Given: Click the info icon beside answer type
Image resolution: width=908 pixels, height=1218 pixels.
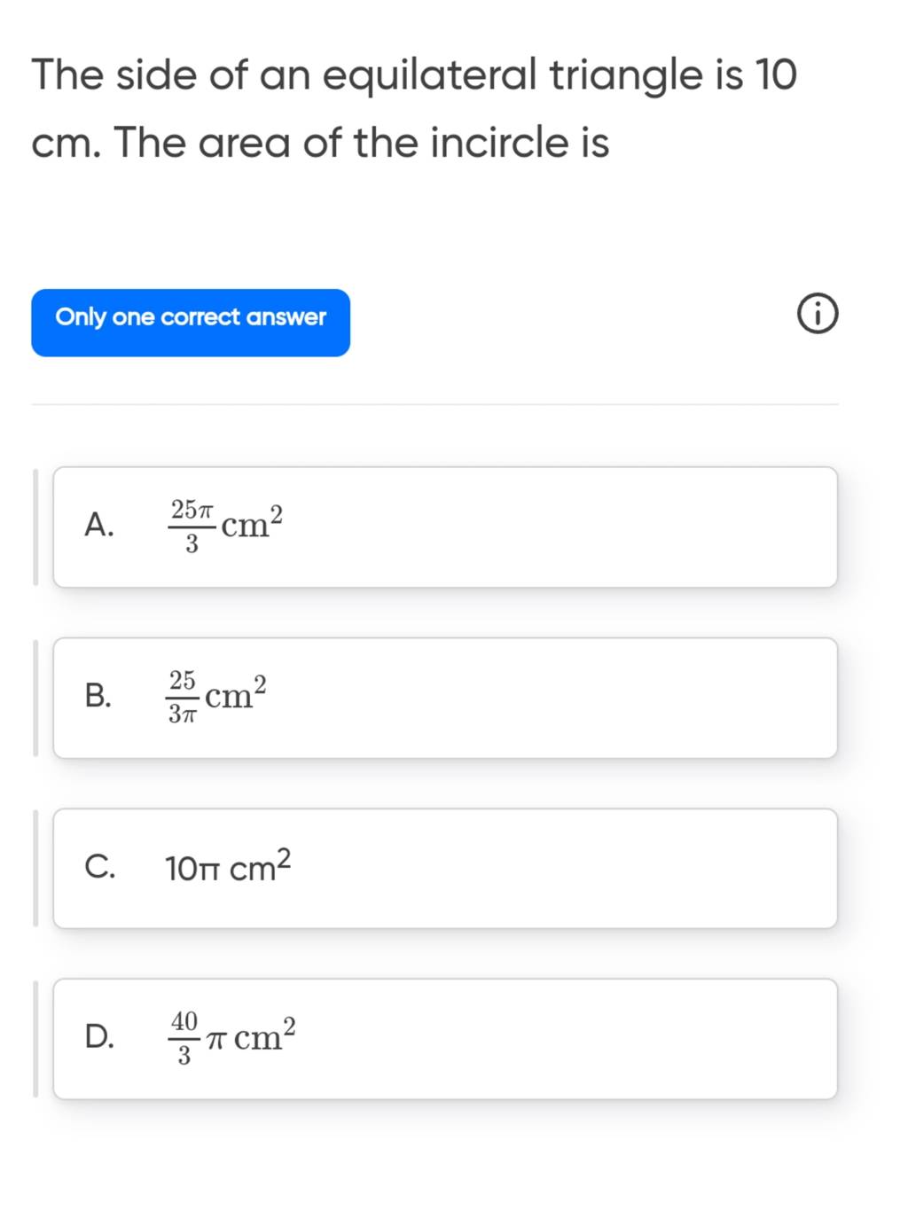Looking at the screenshot, I should 816,317.
